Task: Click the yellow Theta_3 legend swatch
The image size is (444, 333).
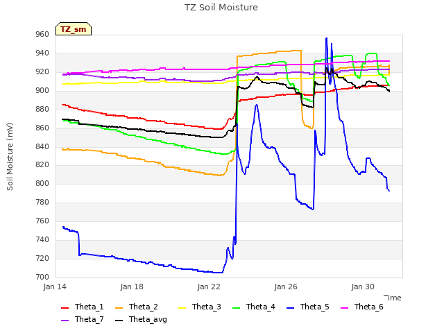Action: pyautogui.click(x=182, y=308)
